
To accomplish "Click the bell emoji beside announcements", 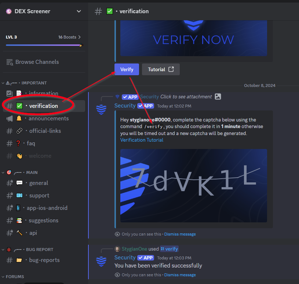I will point(19,119).
